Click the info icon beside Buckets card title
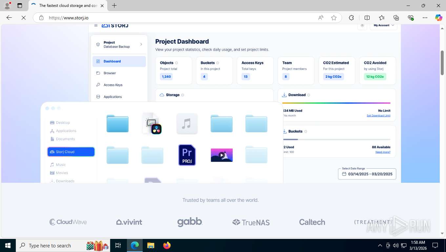Image resolution: width=446 pixels, height=252 pixels. click(x=218, y=63)
